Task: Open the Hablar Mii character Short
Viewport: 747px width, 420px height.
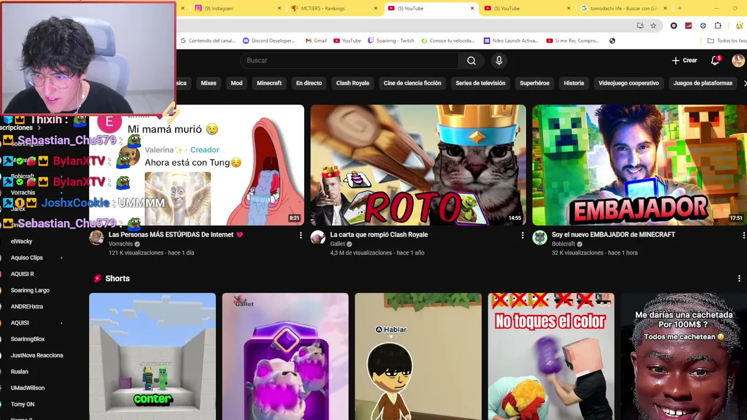Action: 418,356
